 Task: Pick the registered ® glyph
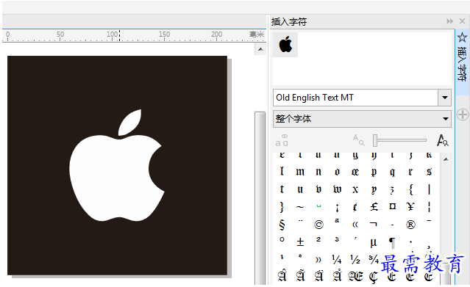tap(410, 225)
